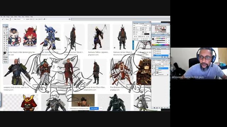The image size is (227, 127).
Task: Select the Path Selection tool
Action: click(x=4, y=43)
